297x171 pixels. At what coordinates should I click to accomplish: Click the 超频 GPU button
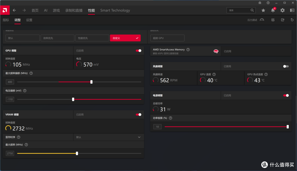coord(167,38)
